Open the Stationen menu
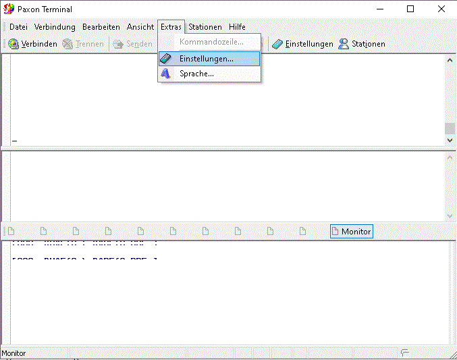This screenshot has width=457, height=360. point(205,27)
